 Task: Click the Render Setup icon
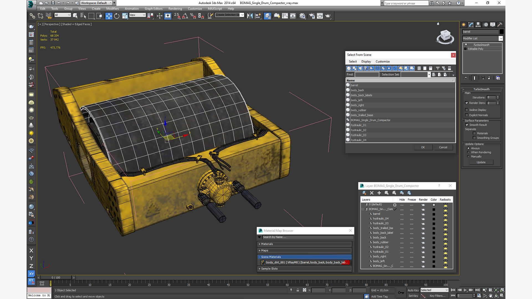(x=312, y=16)
